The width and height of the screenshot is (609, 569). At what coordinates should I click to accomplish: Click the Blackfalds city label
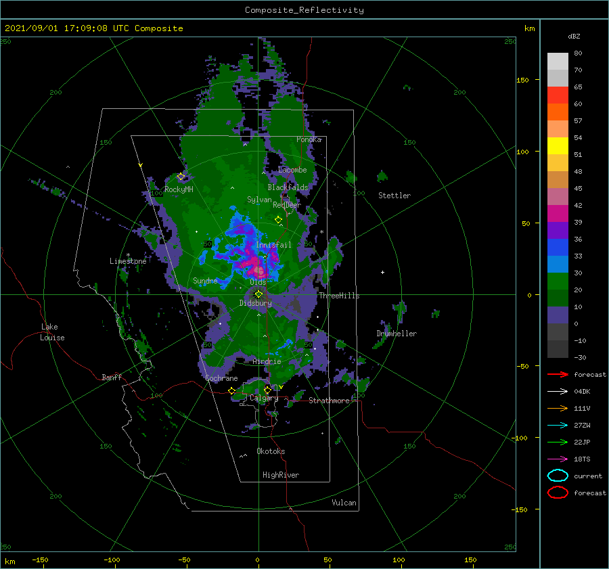pos(288,187)
